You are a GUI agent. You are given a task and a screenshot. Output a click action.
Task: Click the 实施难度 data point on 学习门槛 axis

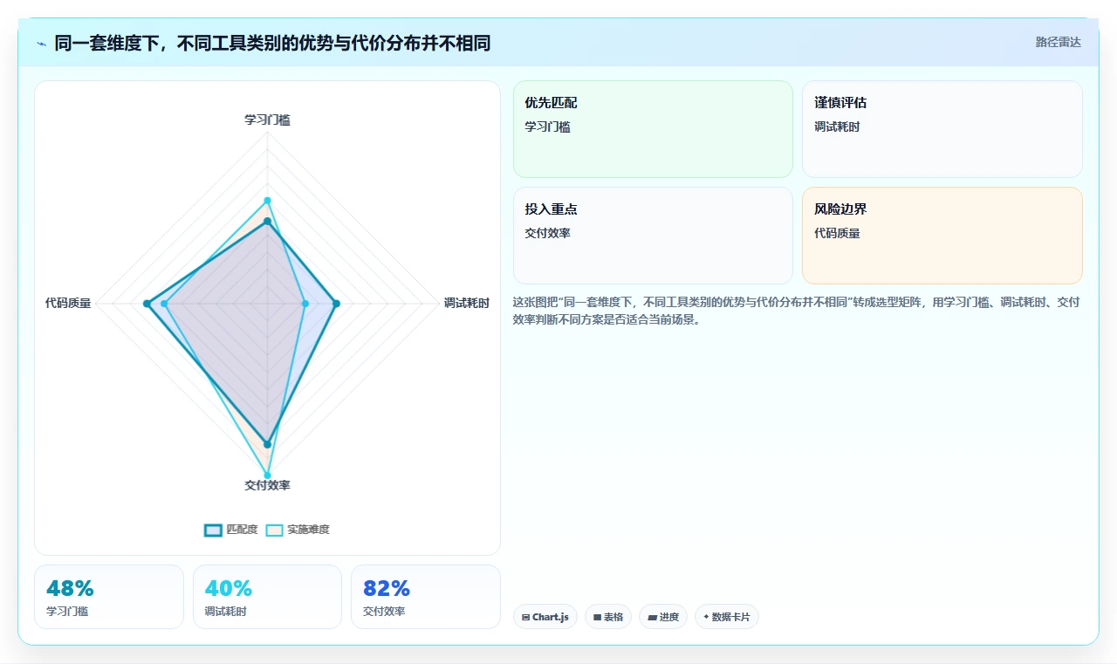(x=267, y=201)
